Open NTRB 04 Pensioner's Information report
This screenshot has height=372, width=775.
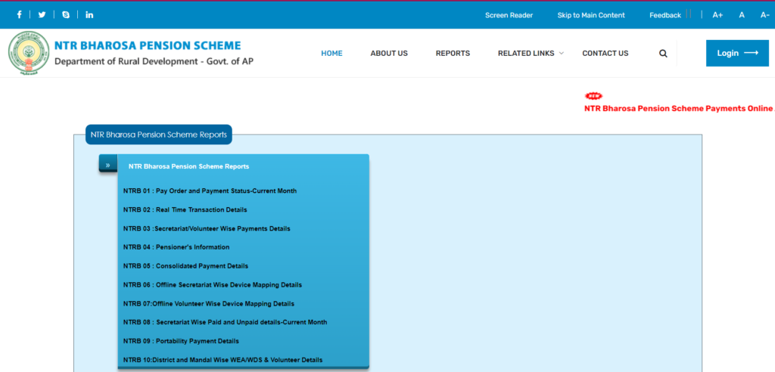[x=176, y=247]
